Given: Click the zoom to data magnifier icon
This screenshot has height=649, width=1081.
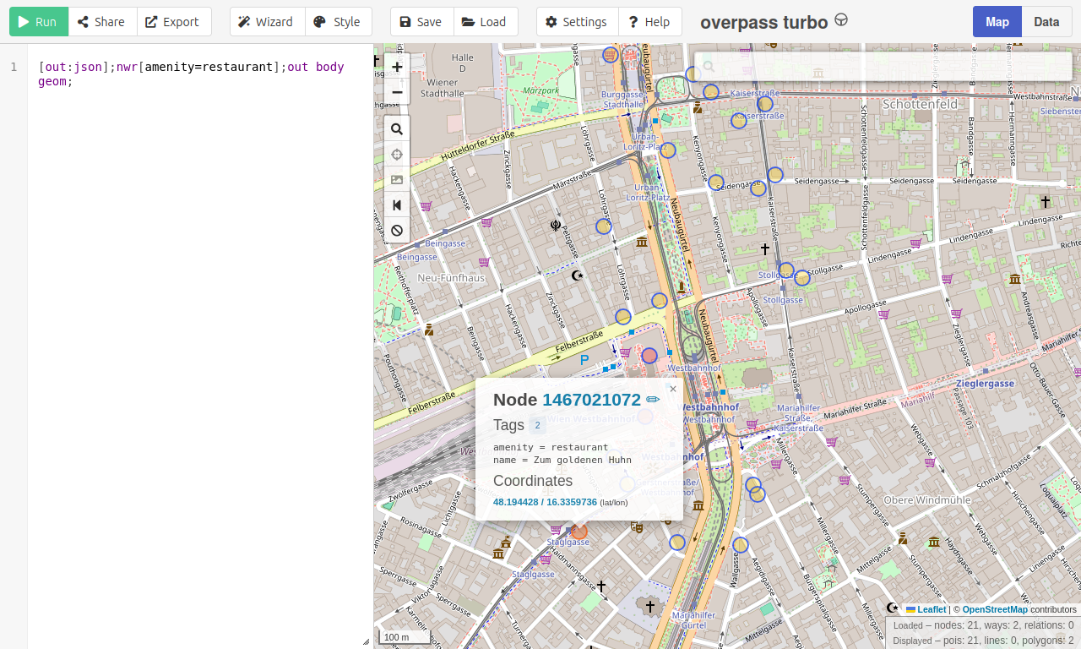Looking at the screenshot, I should [x=397, y=129].
